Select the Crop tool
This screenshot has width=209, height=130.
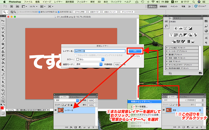3,36
